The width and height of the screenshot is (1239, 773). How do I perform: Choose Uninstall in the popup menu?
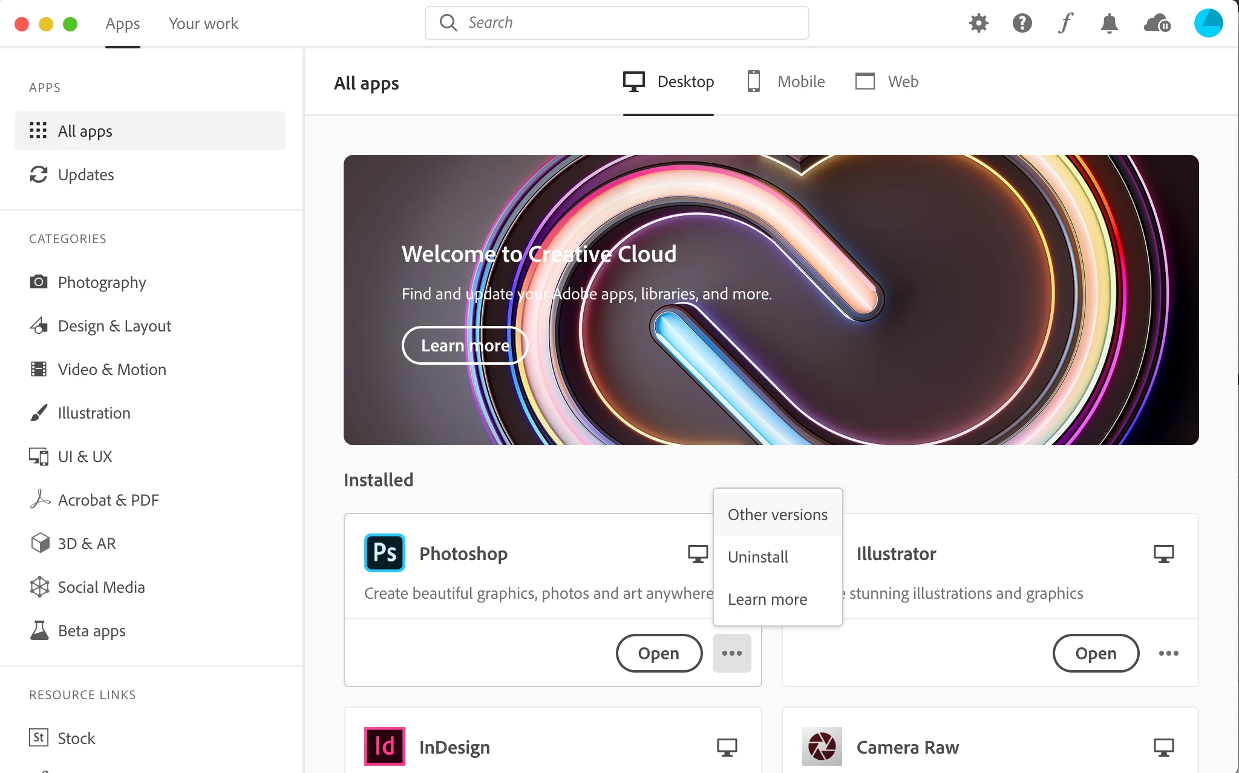tap(758, 557)
